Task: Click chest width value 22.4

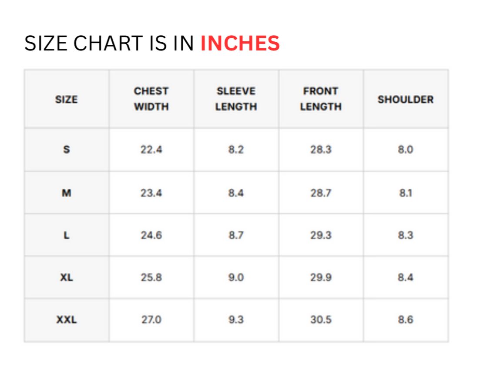Action: point(151,150)
